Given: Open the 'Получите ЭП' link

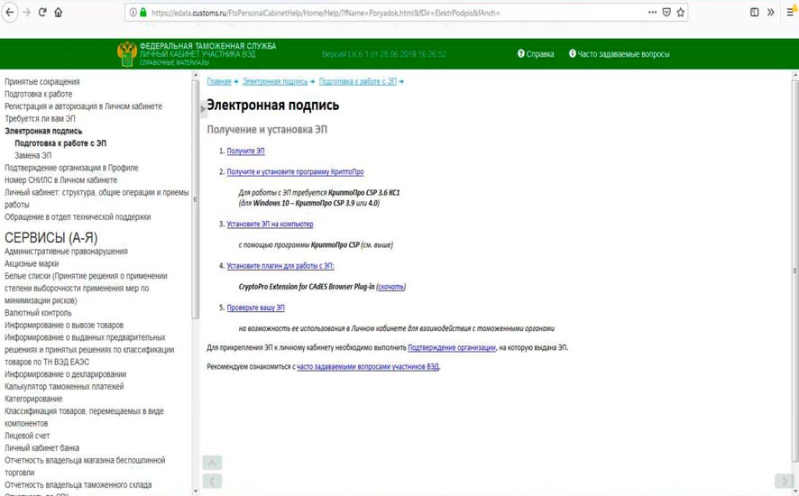Looking at the screenshot, I should click(245, 152).
